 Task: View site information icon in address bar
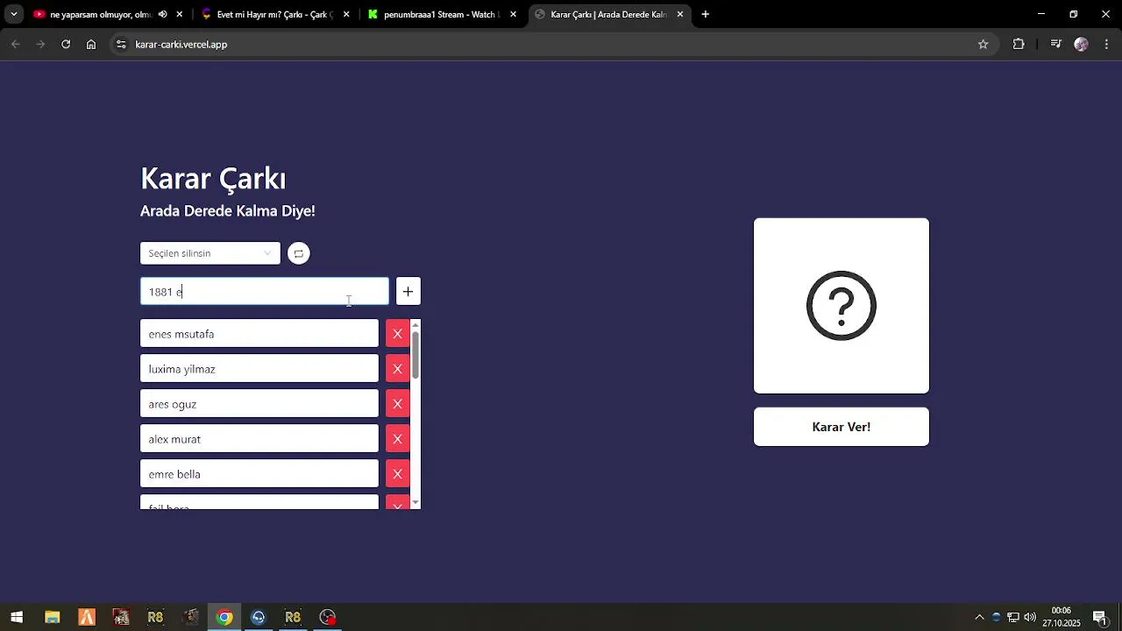coord(121,44)
